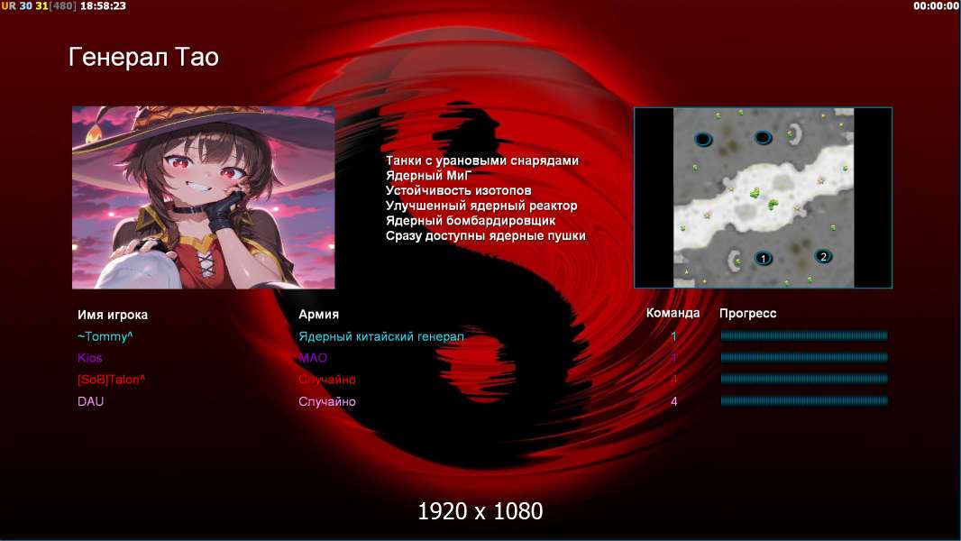The height and width of the screenshot is (541, 961).
Task: Click team number 1 for ~Tommy^
Action: pyautogui.click(x=673, y=336)
